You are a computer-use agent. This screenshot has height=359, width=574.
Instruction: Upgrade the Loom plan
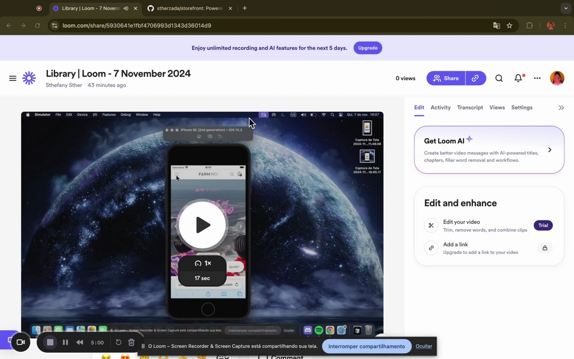click(x=368, y=48)
